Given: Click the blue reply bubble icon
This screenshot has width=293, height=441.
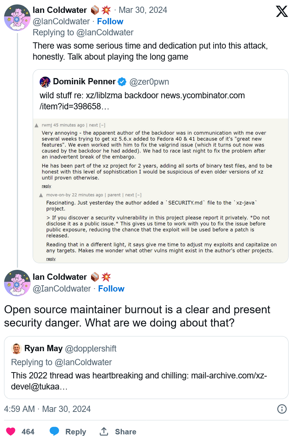Looking at the screenshot, I should [x=54, y=431].
